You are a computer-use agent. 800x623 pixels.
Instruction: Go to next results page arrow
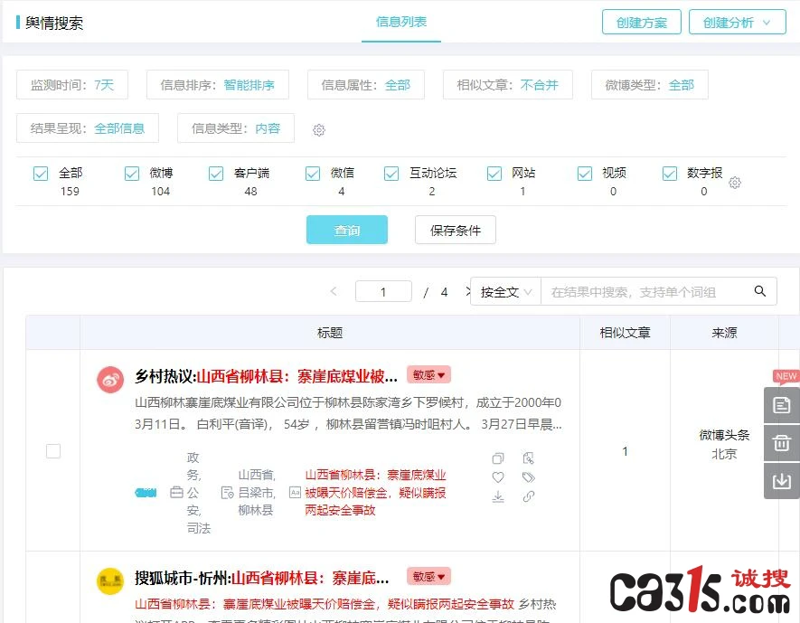[x=468, y=291]
